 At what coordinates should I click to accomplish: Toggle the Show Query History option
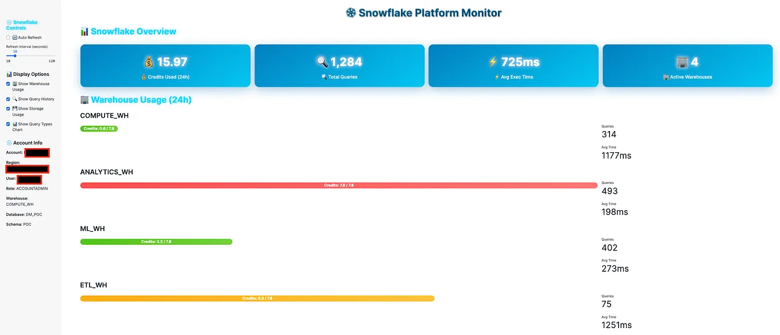[7, 99]
